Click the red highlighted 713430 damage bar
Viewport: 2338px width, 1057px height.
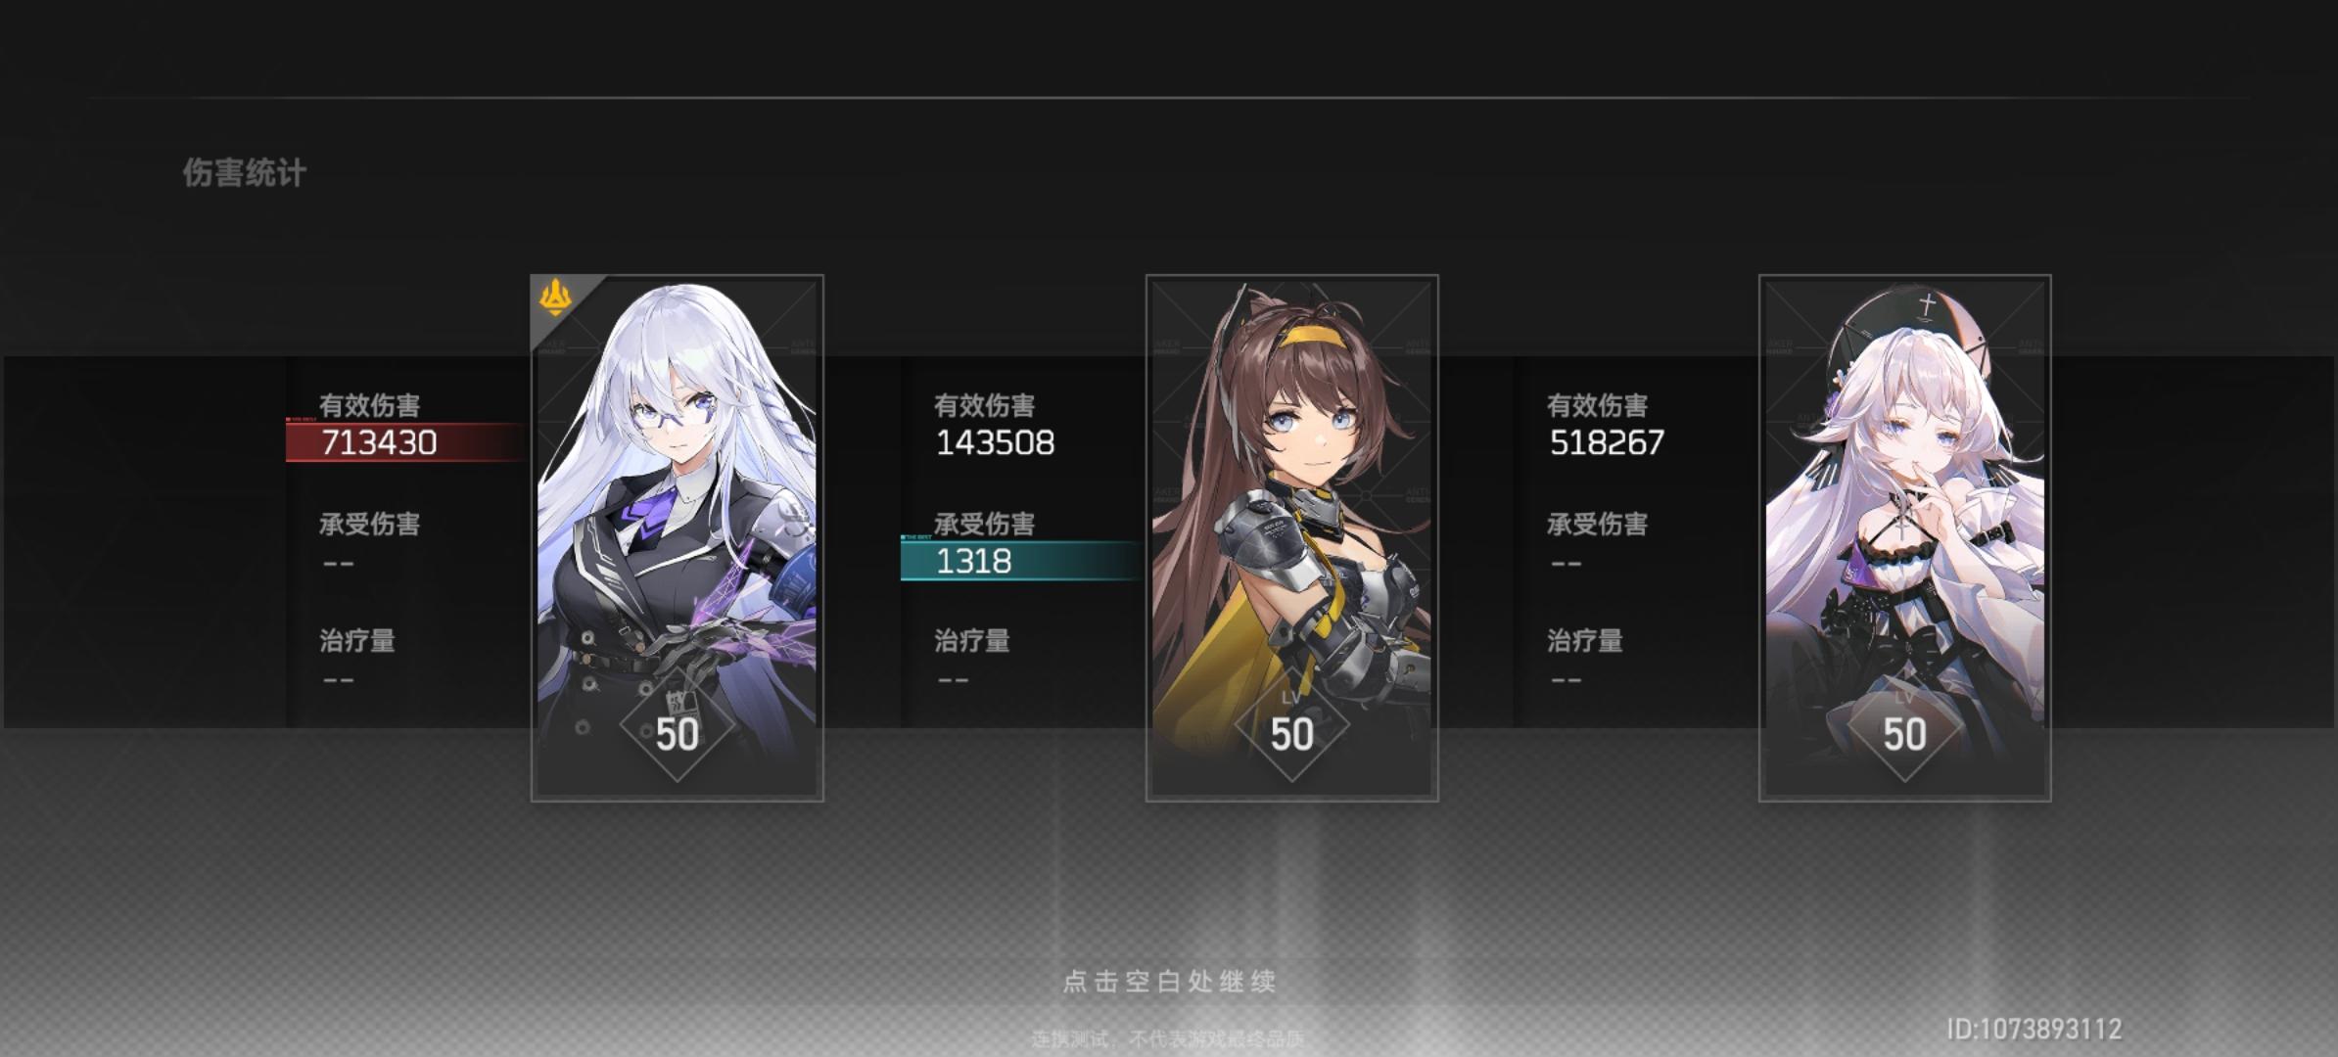(x=406, y=442)
